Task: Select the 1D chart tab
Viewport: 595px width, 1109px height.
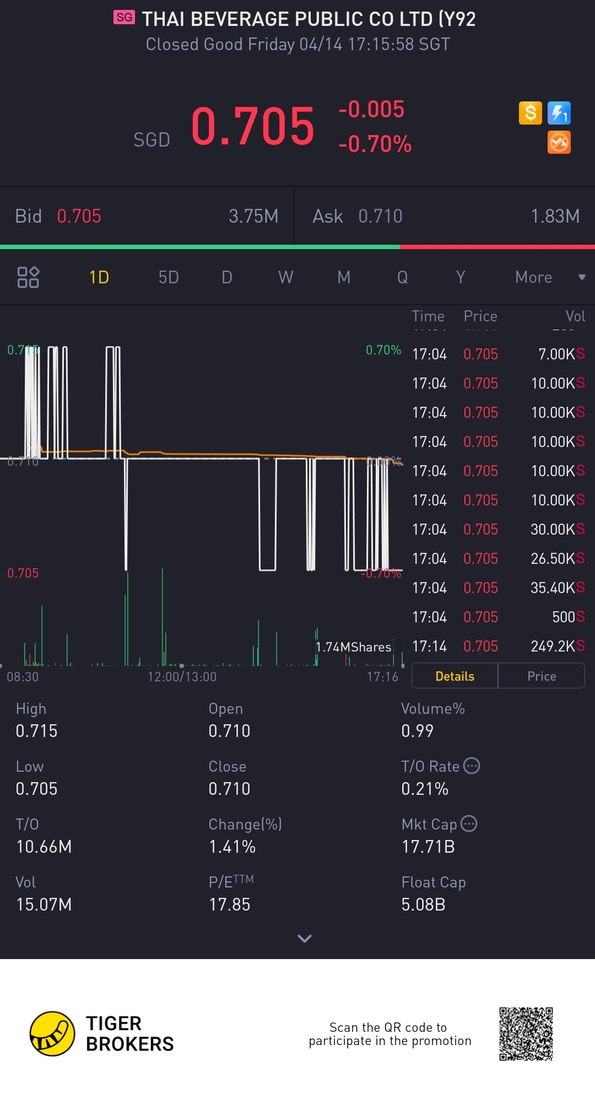Action: [99, 277]
